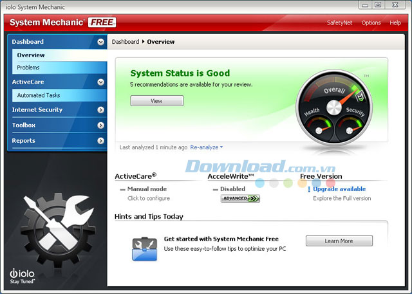
Task: Click the Health mini gauge
Action: tap(319, 129)
